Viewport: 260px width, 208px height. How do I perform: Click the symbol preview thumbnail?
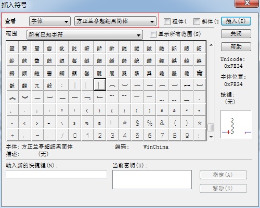[x=236, y=124]
